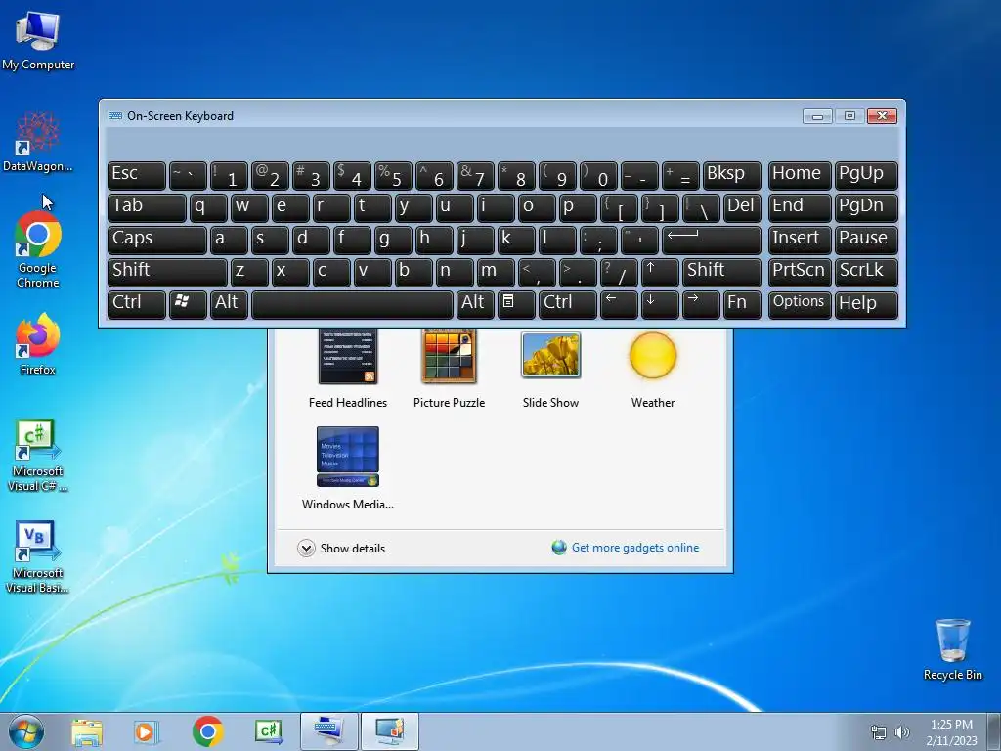Click the Bksp key
The width and height of the screenshot is (1001, 751).
pos(731,175)
